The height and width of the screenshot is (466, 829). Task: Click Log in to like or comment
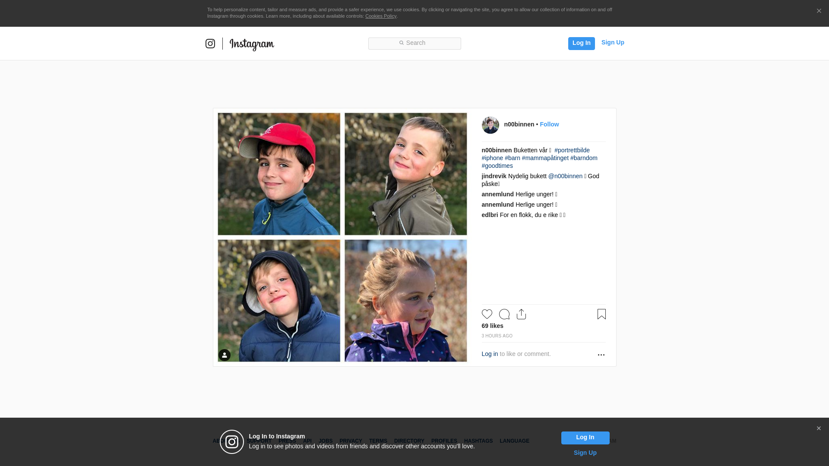point(490,354)
